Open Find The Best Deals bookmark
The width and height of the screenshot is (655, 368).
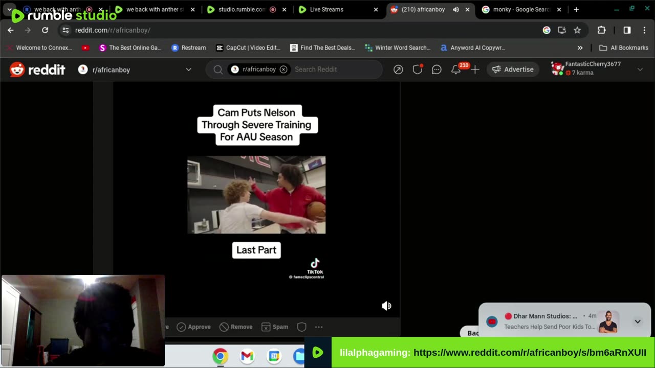tap(322, 48)
